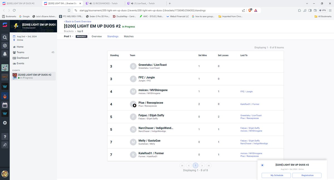The width and height of the screenshot is (334, 180).
Task: Open Imported from Chrome bookmarks folder
Action: point(230,16)
